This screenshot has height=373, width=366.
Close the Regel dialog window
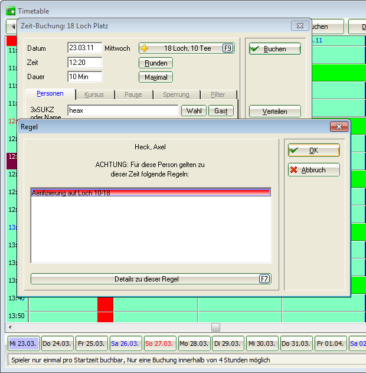tap(338, 127)
